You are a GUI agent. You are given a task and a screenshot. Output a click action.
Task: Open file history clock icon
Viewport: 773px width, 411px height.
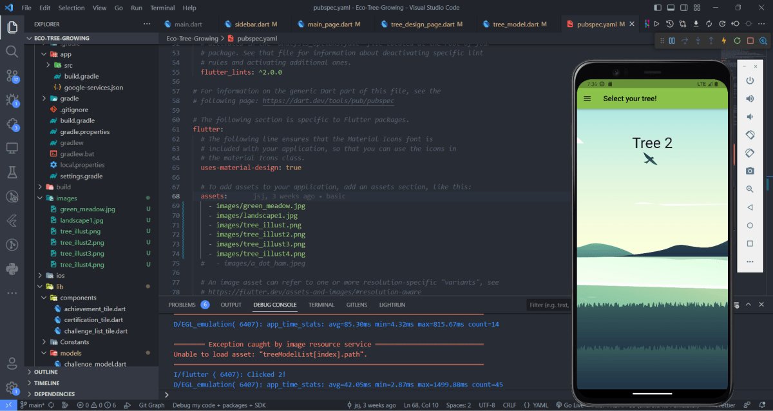(x=670, y=24)
